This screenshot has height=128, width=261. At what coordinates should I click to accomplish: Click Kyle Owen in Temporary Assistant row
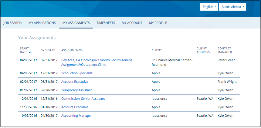[225, 90]
